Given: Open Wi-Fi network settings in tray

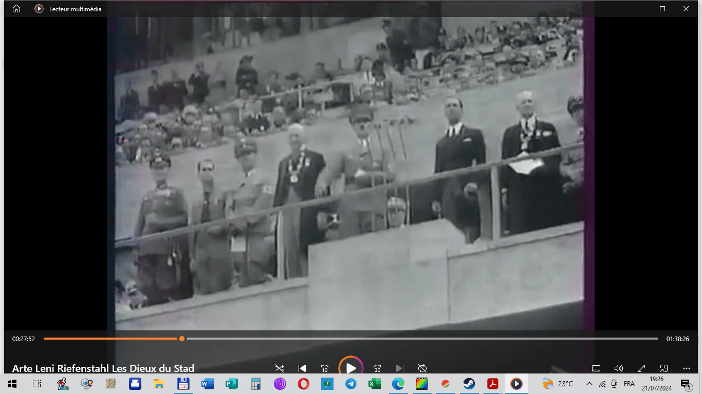Looking at the screenshot, I should click(x=602, y=383).
